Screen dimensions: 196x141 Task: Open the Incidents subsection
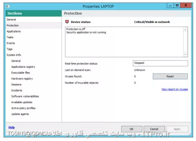[17, 91]
